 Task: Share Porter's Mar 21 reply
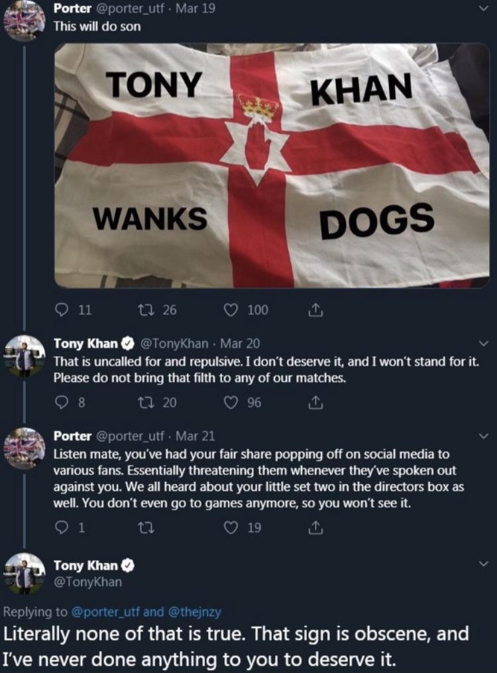tap(315, 527)
